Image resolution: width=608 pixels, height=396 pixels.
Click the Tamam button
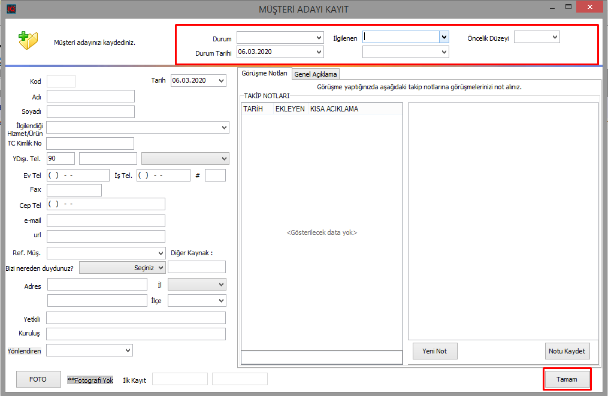pos(567,379)
